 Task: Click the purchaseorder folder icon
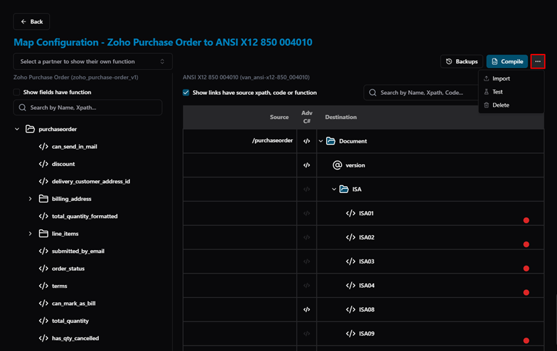(x=30, y=129)
